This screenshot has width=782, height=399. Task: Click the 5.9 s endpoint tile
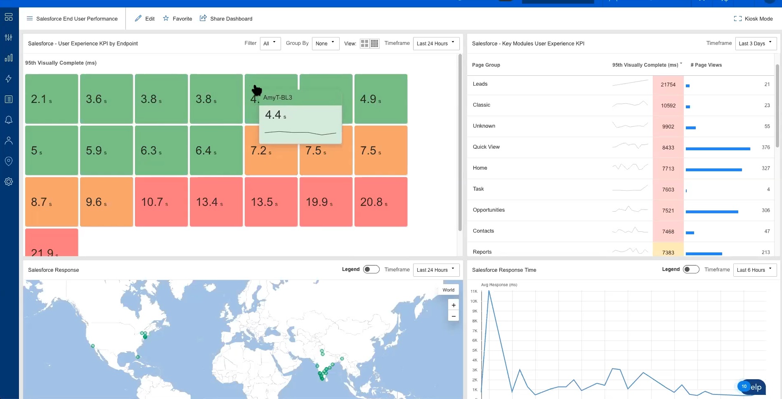[x=106, y=150]
